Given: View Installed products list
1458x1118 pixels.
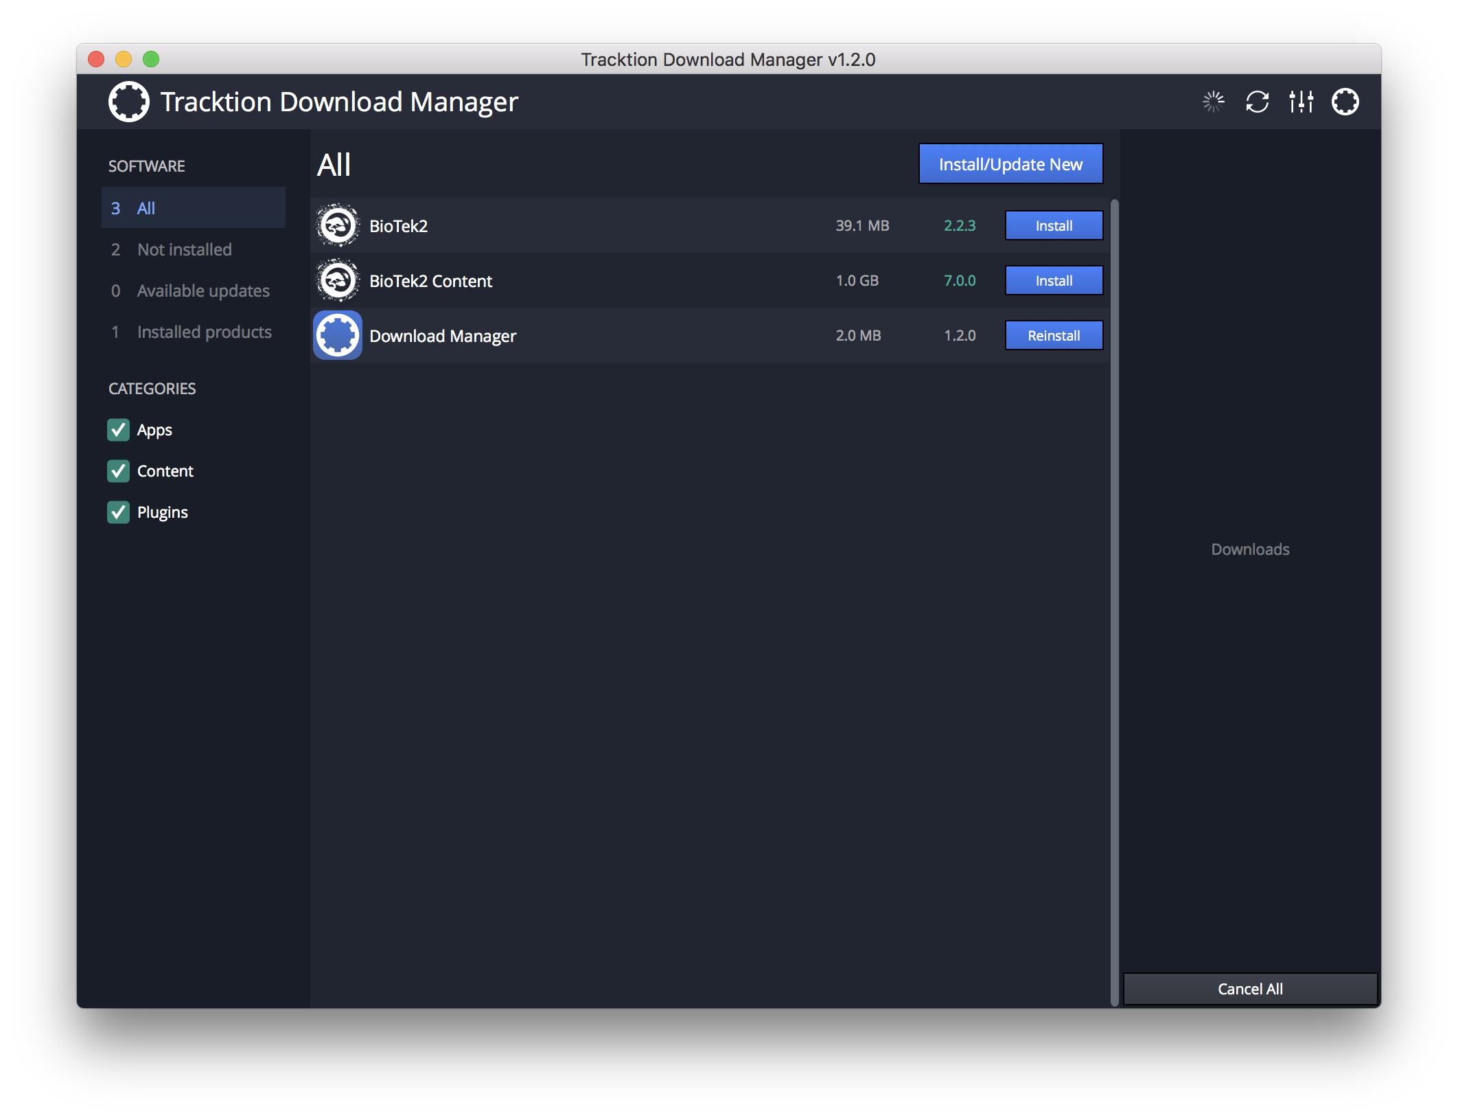Looking at the screenshot, I should tap(204, 332).
